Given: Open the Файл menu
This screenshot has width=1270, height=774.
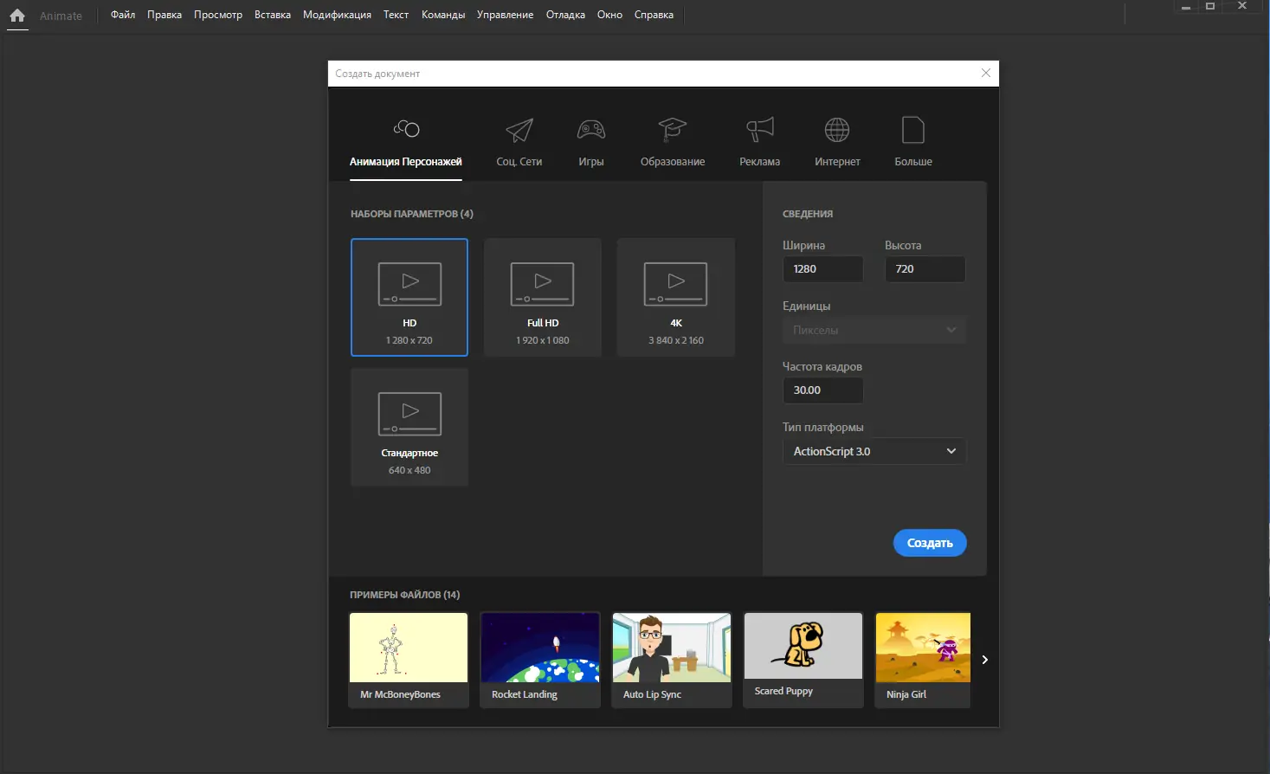Looking at the screenshot, I should tap(122, 14).
